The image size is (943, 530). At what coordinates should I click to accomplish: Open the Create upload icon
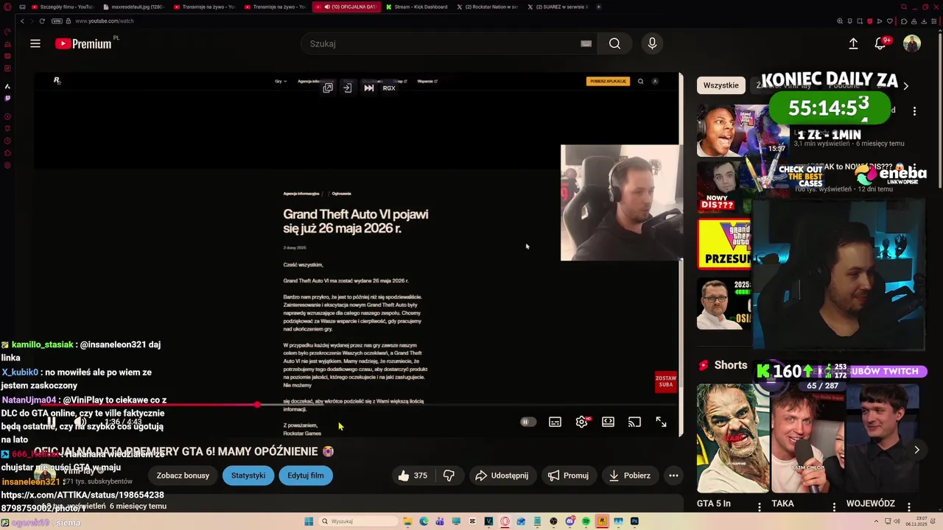[x=853, y=43]
